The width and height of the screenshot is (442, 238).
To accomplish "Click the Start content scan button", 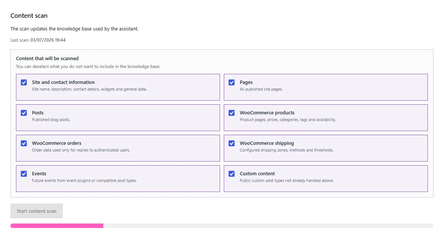I will (x=37, y=211).
